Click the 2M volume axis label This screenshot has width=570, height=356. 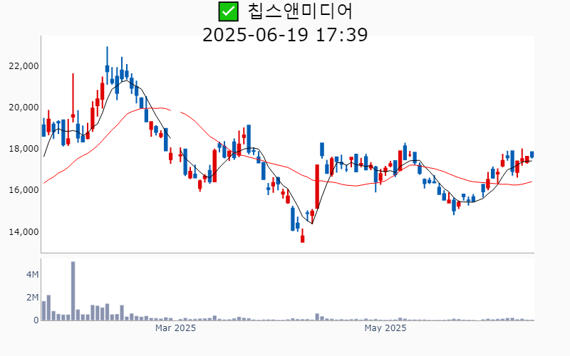(x=32, y=298)
